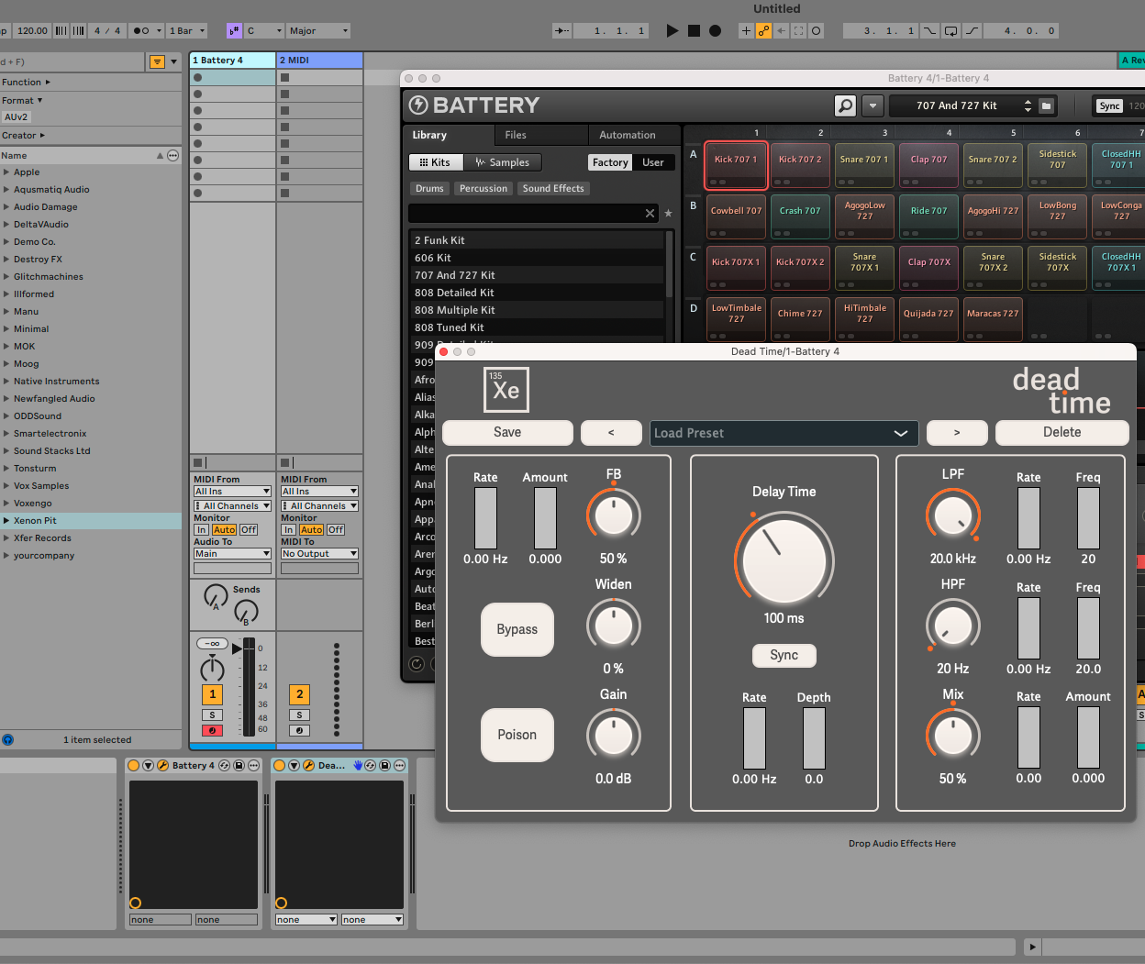Toggle the favorites star in Battery library
The image size is (1145, 964).
[668, 213]
